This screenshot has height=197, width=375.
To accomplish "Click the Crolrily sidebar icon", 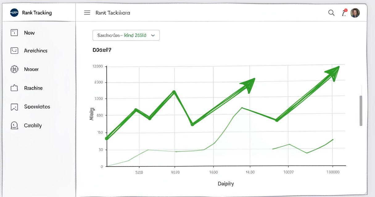I will [x=14, y=125].
